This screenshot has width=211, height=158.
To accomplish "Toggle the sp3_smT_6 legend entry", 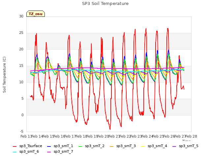I will pyautogui.click(x=26, y=151).
